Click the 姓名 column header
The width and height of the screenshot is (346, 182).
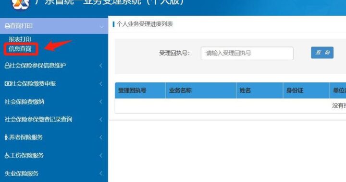(259, 91)
